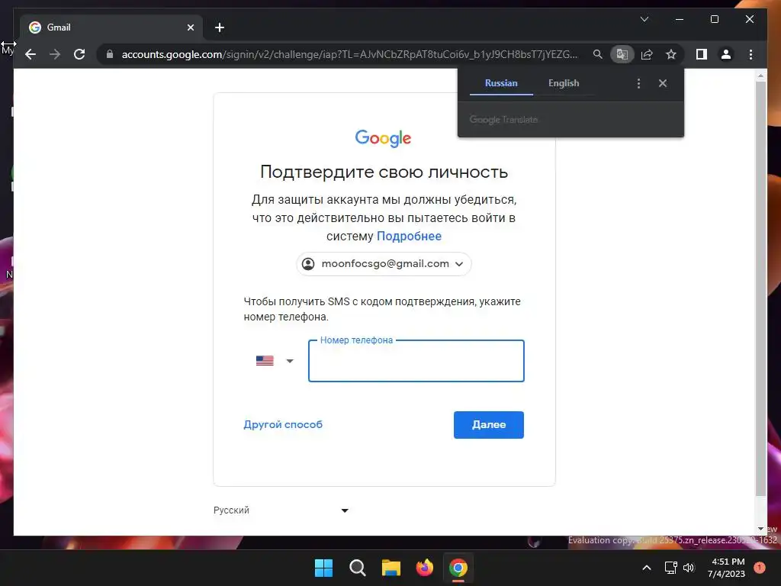The height and width of the screenshot is (586, 781).
Task: Open a new tab with plus button
Action: pyautogui.click(x=220, y=27)
